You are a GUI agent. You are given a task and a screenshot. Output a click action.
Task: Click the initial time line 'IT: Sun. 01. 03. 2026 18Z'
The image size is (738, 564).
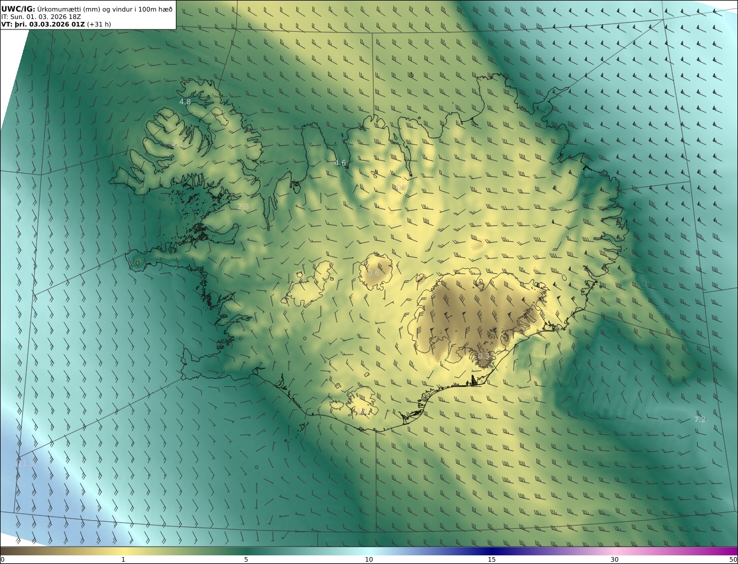point(41,17)
